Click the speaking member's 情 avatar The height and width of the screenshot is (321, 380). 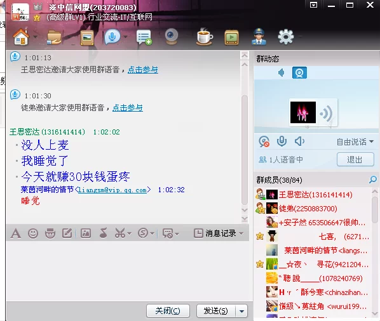pos(303,112)
